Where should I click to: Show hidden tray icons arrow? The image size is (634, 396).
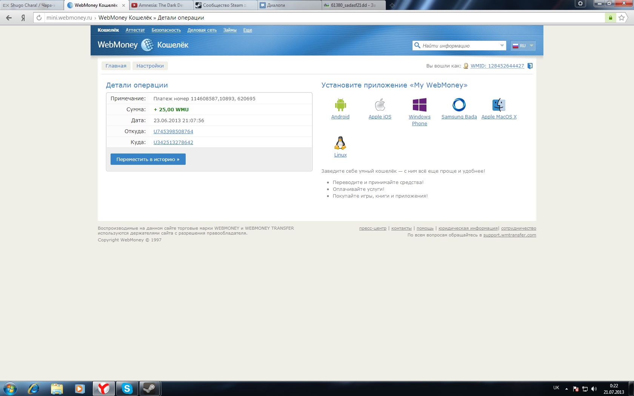566,389
